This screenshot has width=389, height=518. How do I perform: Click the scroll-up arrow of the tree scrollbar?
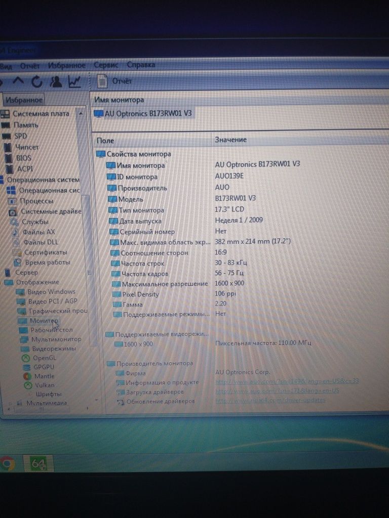81,114
